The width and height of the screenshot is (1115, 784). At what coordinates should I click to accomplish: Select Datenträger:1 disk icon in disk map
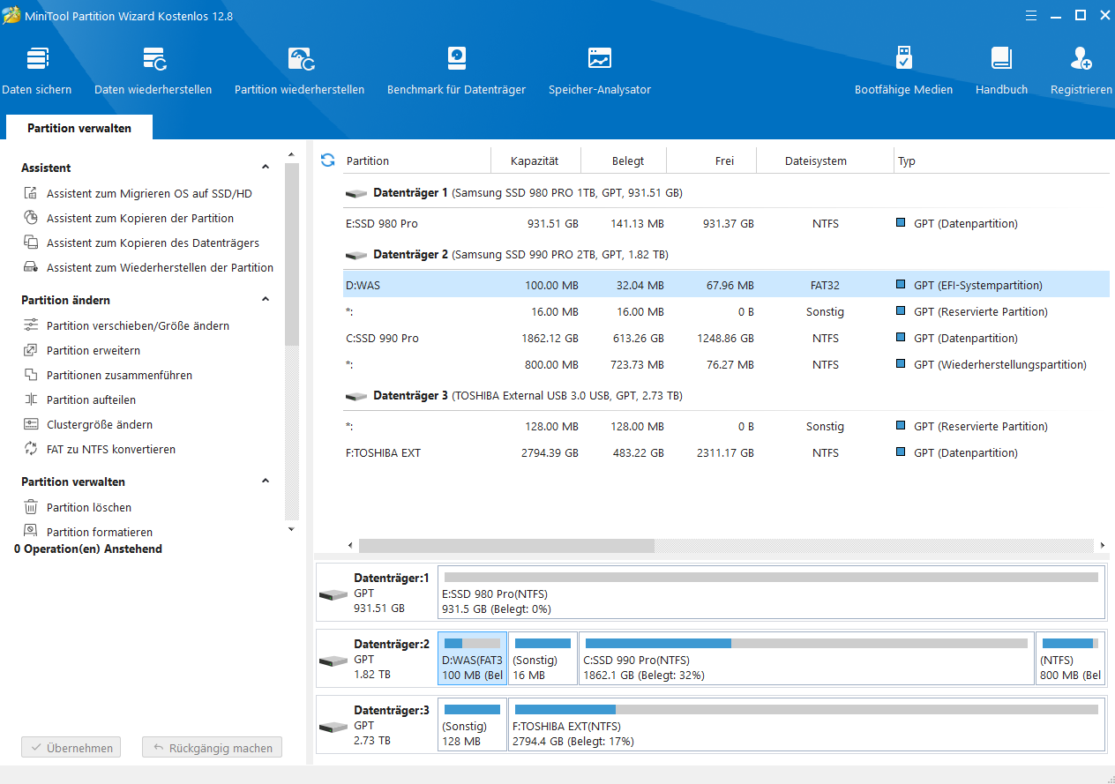pos(333,594)
